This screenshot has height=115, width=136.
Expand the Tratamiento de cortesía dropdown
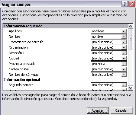pos(124,42)
